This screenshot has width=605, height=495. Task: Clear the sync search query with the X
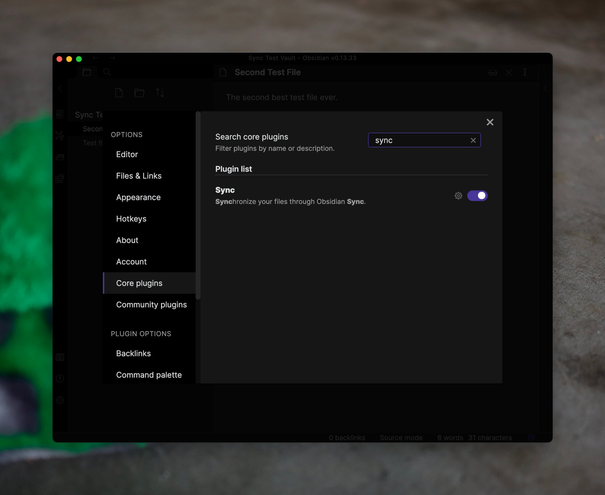pos(473,140)
